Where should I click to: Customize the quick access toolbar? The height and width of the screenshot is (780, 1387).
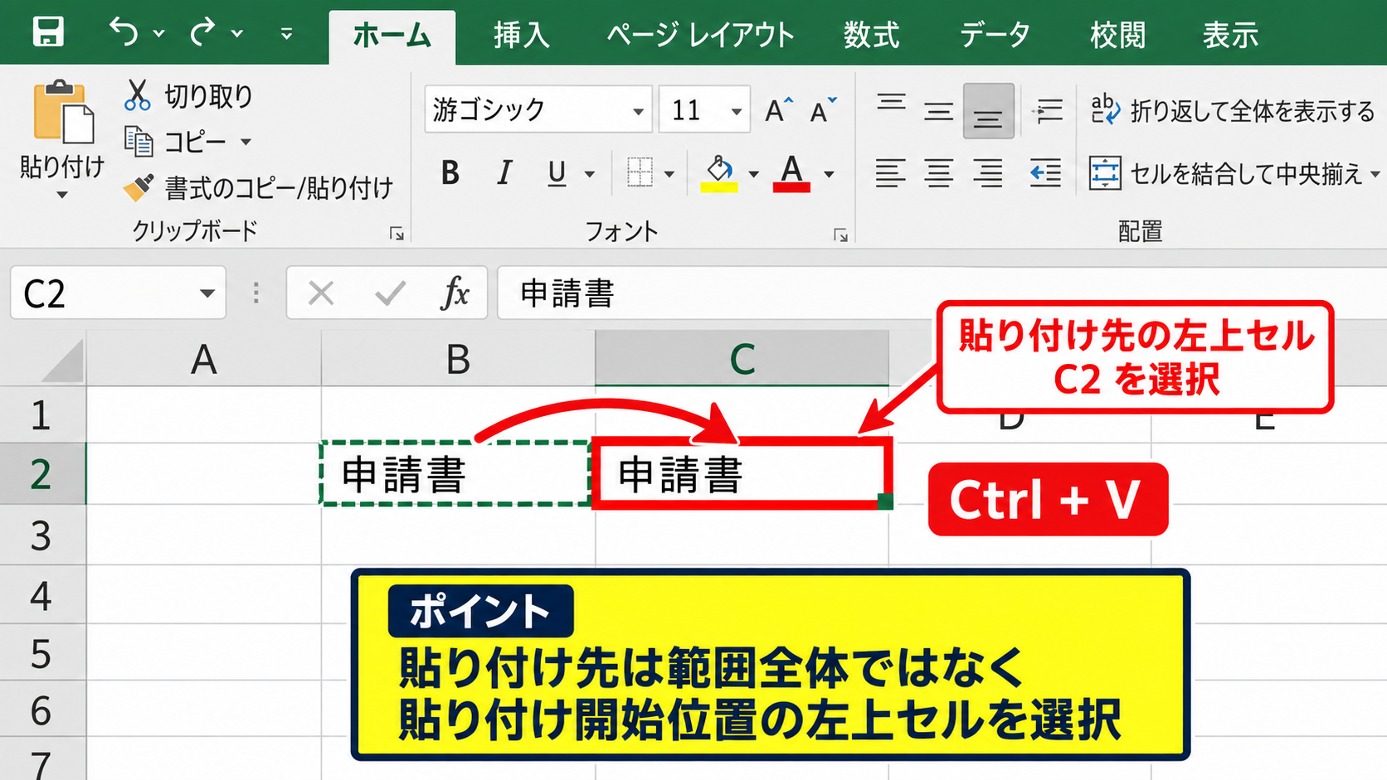coord(286,34)
